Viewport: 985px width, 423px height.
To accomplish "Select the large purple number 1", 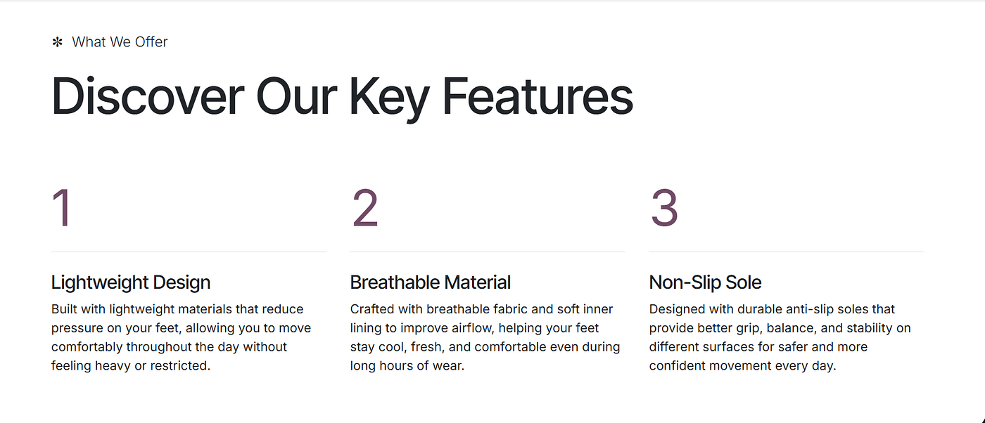I will (61, 207).
